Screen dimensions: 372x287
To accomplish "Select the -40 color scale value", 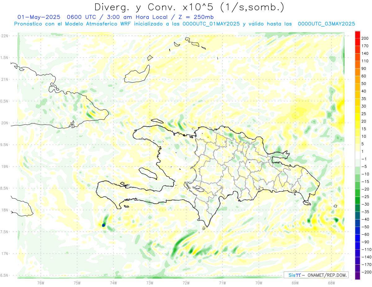I will coord(366,219).
